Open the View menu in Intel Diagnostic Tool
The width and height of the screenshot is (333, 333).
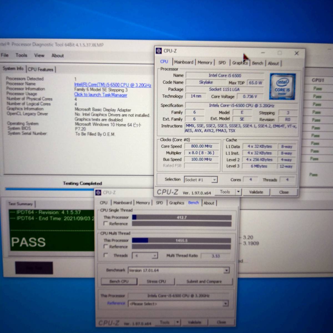[39, 56]
